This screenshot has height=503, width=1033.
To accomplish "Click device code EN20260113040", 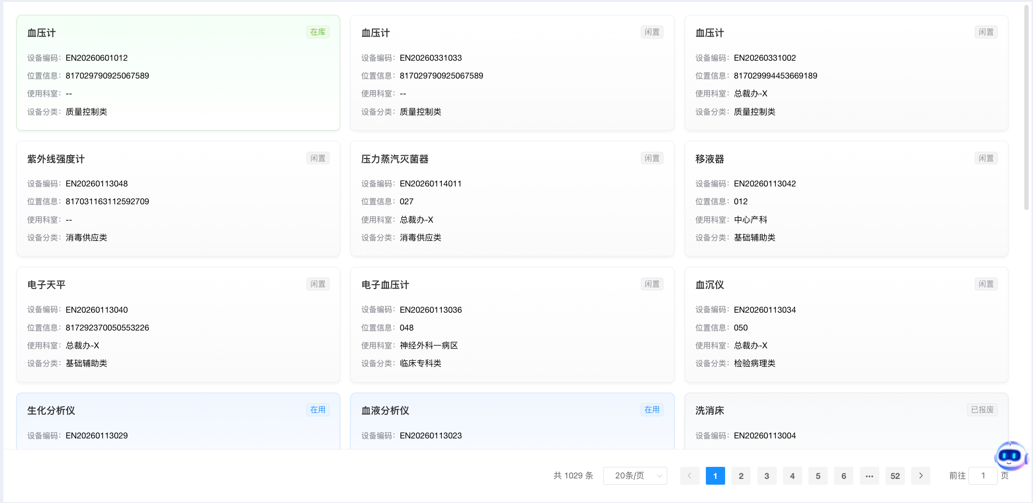I will pyautogui.click(x=97, y=310).
